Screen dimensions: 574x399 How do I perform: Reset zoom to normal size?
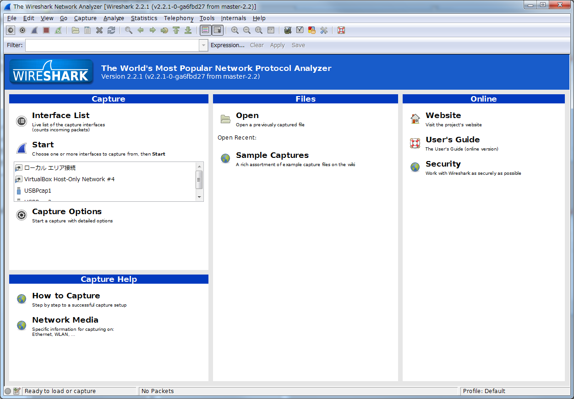[259, 30]
